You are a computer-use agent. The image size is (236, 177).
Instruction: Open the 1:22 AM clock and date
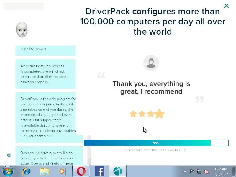pos(221,171)
